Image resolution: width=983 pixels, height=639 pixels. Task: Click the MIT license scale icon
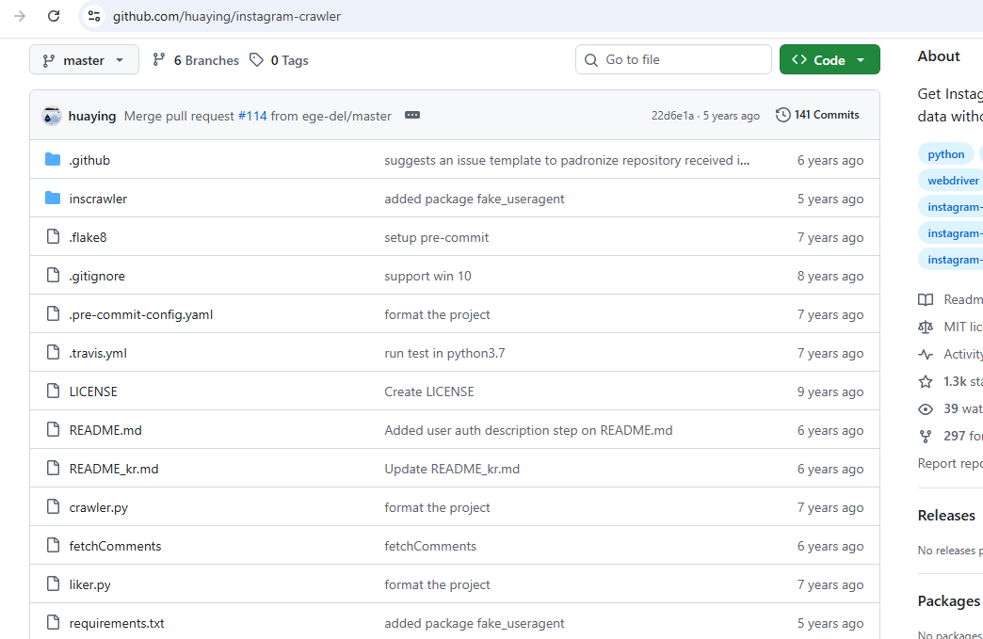[926, 327]
